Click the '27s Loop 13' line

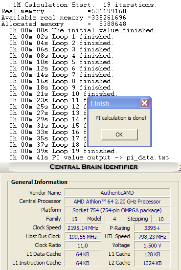pos(48,113)
